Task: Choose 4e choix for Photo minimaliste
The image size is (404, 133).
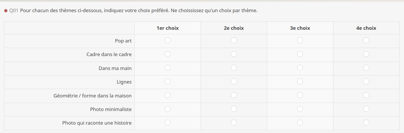Action: 366,109
